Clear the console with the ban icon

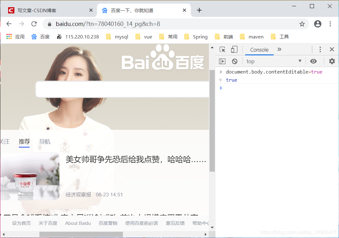[235, 61]
